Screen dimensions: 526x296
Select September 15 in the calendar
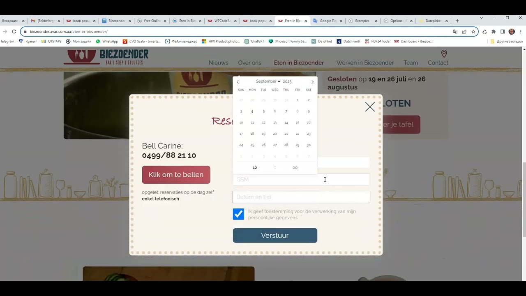click(x=298, y=123)
